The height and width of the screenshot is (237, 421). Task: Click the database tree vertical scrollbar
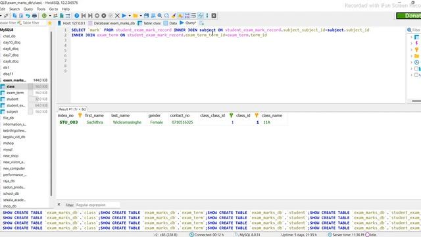pos(51,114)
